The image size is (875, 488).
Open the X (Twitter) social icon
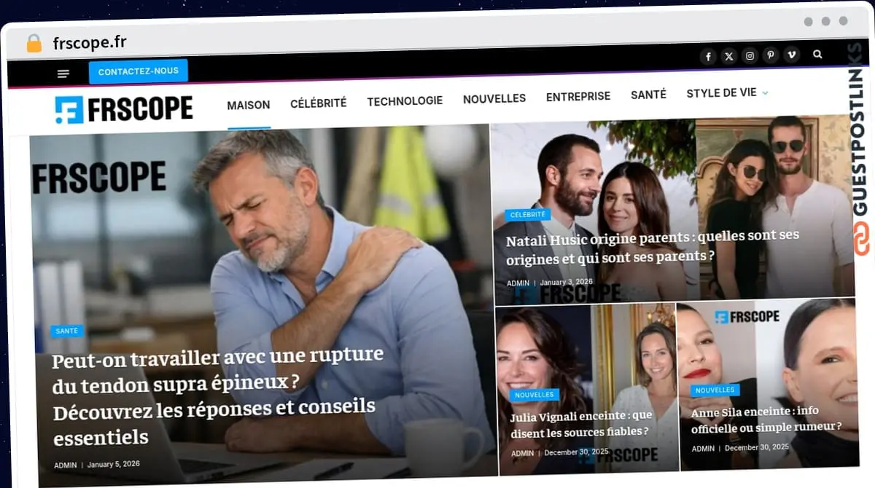pyautogui.click(x=729, y=56)
